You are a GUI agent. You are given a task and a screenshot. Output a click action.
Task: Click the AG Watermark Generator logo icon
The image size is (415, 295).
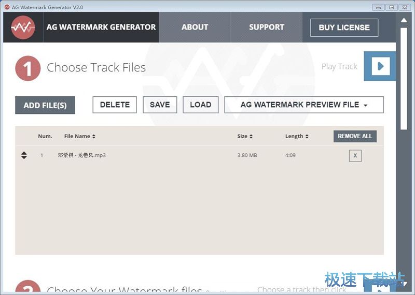23,27
